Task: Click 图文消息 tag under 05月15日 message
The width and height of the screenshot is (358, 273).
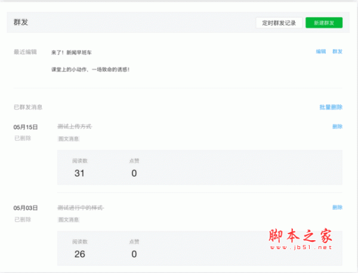Action: pyautogui.click(x=69, y=139)
